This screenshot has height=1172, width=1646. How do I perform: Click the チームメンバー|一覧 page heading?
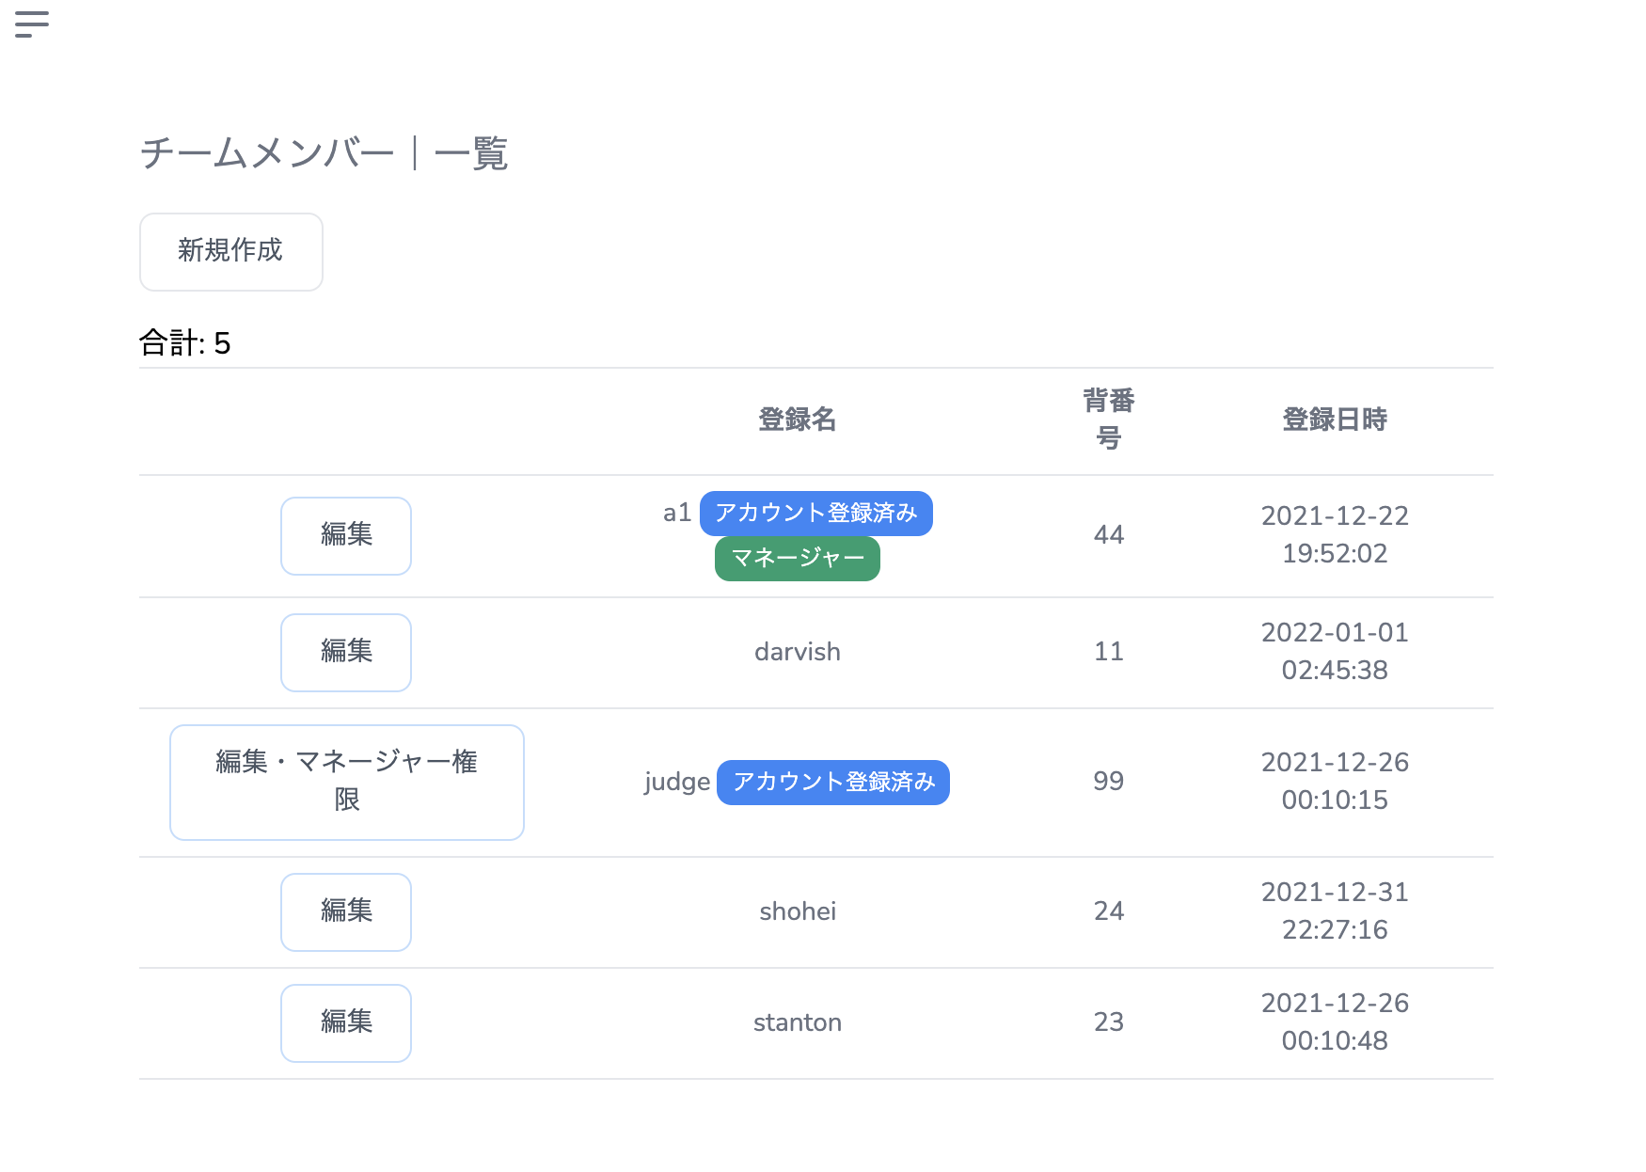click(x=324, y=153)
